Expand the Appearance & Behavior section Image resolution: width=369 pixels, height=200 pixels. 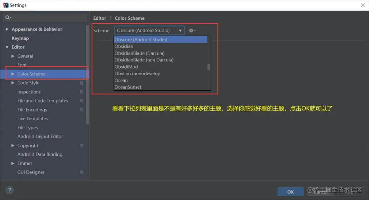click(x=7, y=29)
